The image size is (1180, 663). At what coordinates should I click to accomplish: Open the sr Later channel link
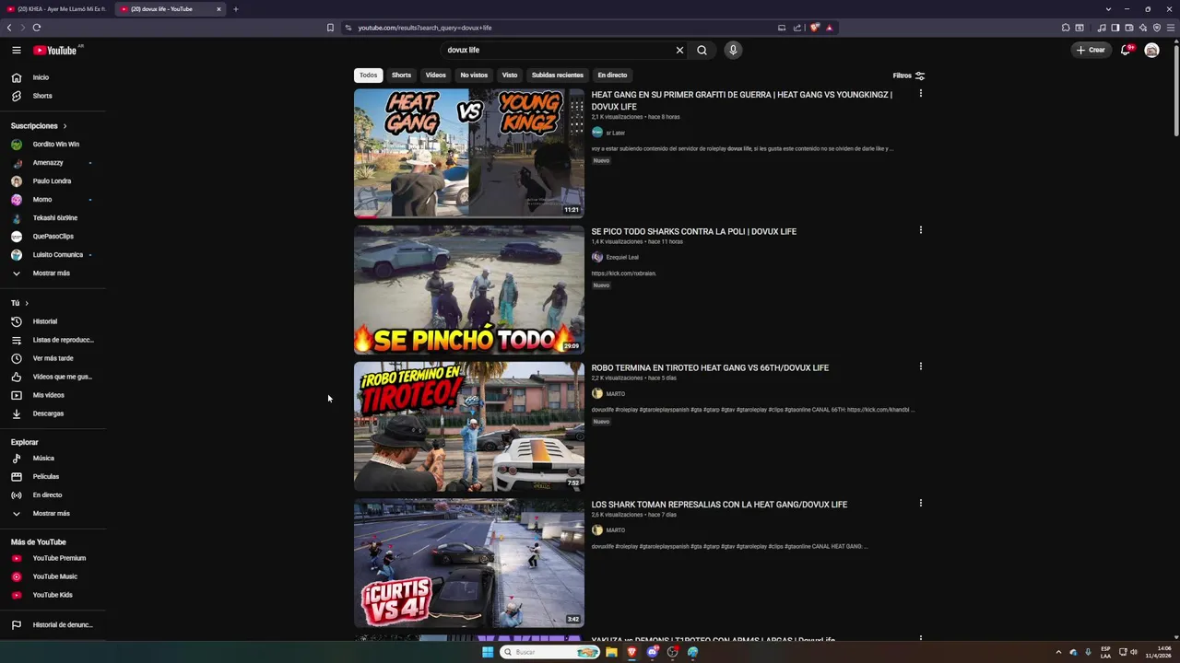click(615, 133)
